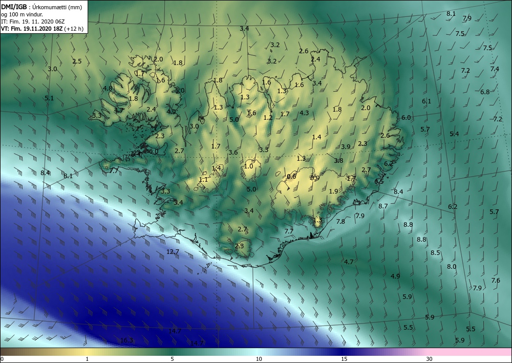Select the '10' tick label on the scale
This screenshot has height=363, width=512.
coord(259,359)
